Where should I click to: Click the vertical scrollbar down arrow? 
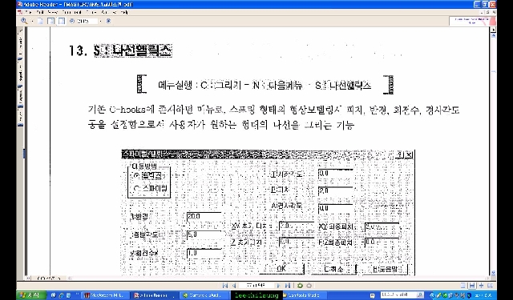click(494, 273)
